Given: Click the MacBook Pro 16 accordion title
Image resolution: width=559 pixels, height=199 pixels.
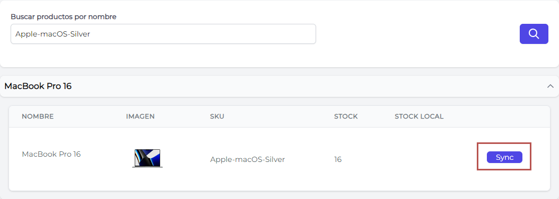Looking at the screenshot, I should tap(38, 86).
